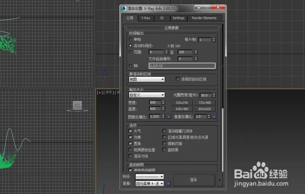Image resolution: width=305 pixels, height=194 pixels.
Task: Click the 光圈宽度 spinner arrows
Action: tap(214, 95)
